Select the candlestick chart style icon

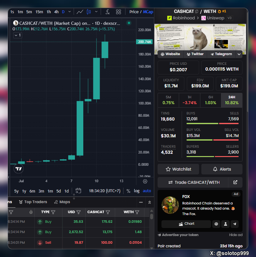click(x=89, y=12)
